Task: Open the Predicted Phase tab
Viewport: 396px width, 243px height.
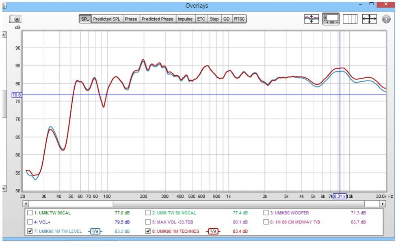Action: coord(157,19)
